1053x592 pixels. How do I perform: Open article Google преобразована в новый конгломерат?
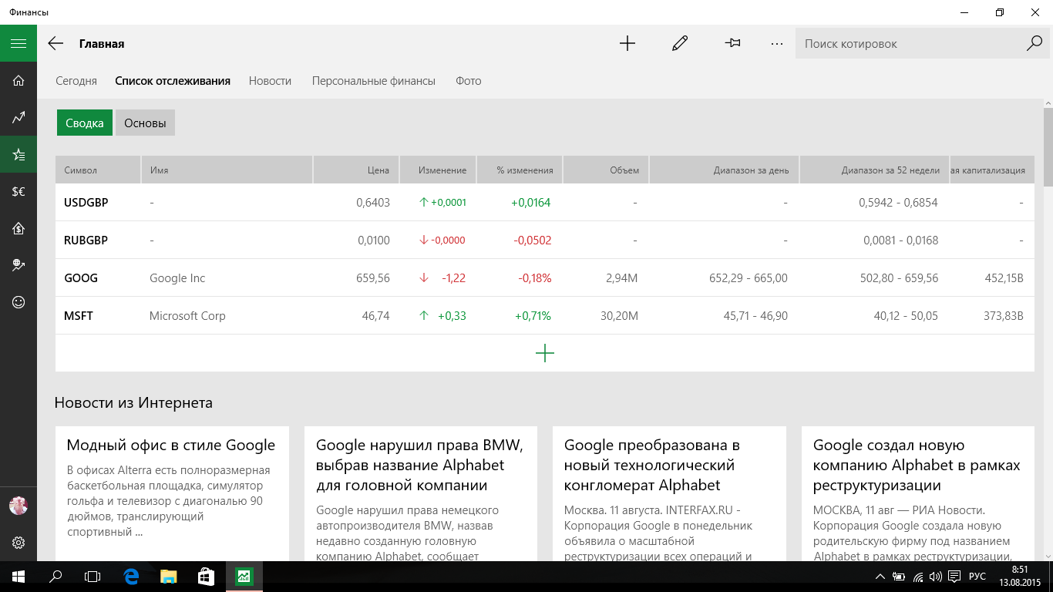coord(669,493)
